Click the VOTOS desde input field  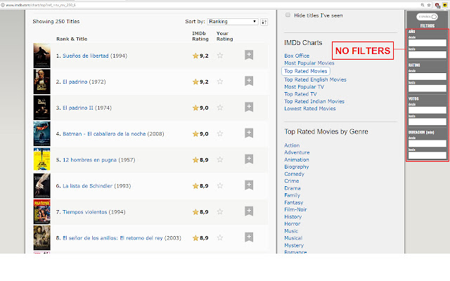tap(427, 110)
